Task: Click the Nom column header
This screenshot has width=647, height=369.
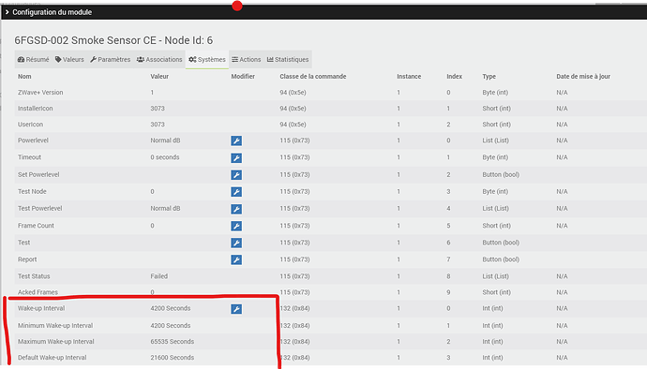Action: [24, 76]
